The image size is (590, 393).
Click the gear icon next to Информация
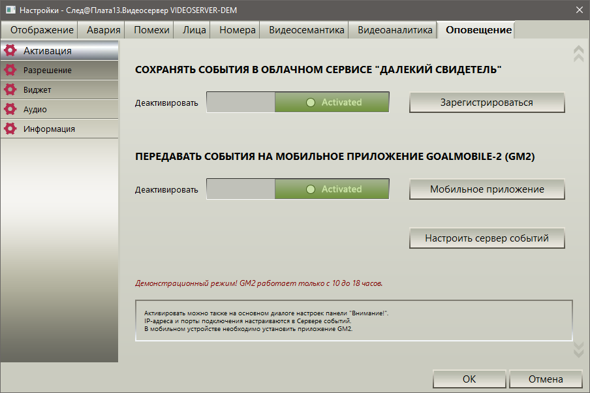coord(10,129)
